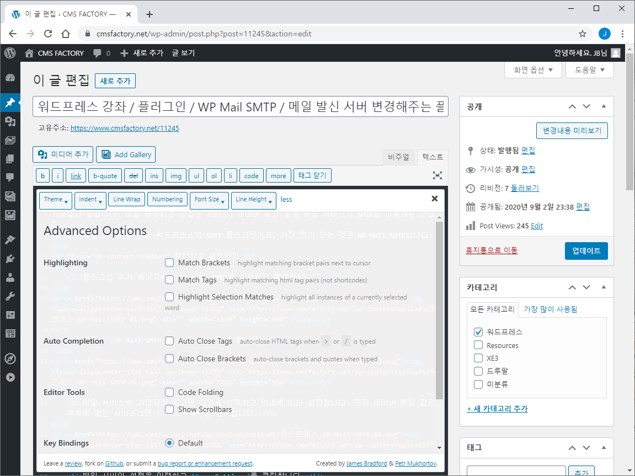Enable Code Folding checkbox
This screenshot has height=476, width=635.
(x=169, y=392)
